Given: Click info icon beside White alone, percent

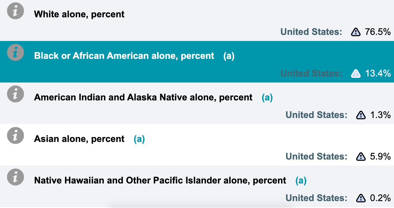Looking at the screenshot, I should coord(15,12).
